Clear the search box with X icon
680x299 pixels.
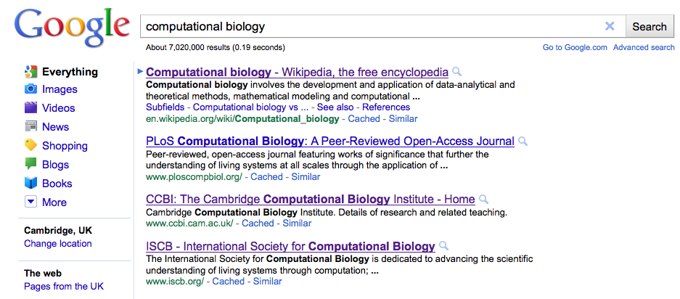(610, 26)
